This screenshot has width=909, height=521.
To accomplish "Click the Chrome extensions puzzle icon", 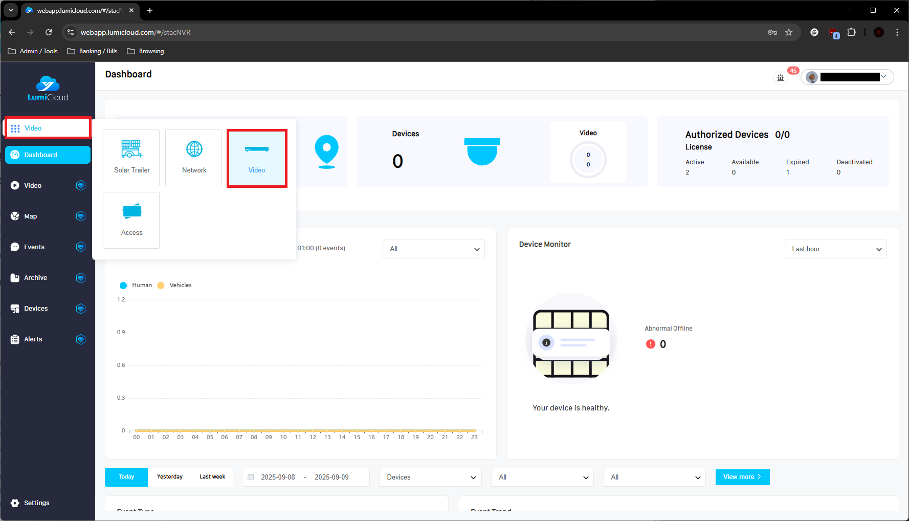I will click(851, 32).
